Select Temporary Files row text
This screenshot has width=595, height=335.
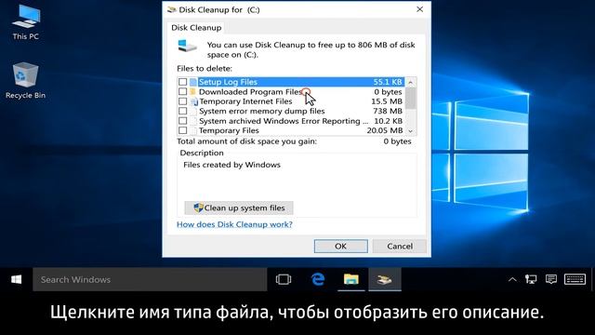coord(230,130)
